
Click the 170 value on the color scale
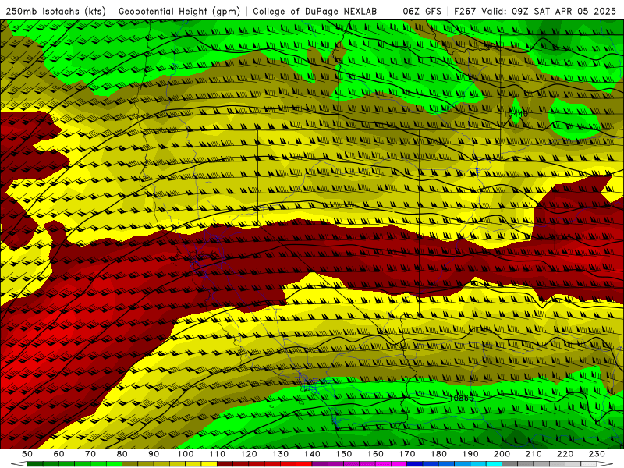click(x=407, y=454)
